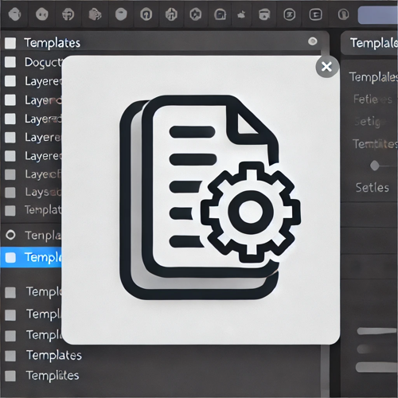
Task: Tick the Templat row checkbox below Laysab
Action: [10, 211]
